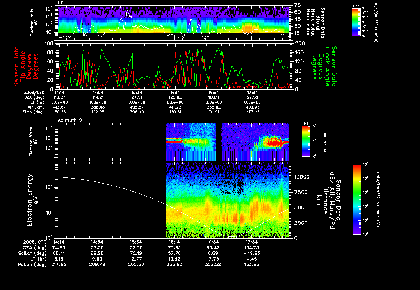This screenshot has width=420, height=290.
Task: Click the cnts/(cm**2-sr-sec-eV) color scale bar
Action: pos(357,200)
